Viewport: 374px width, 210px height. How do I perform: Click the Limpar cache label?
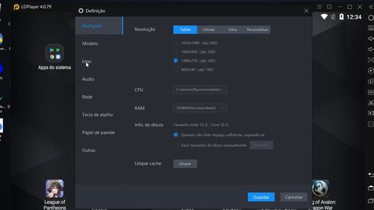(x=148, y=163)
